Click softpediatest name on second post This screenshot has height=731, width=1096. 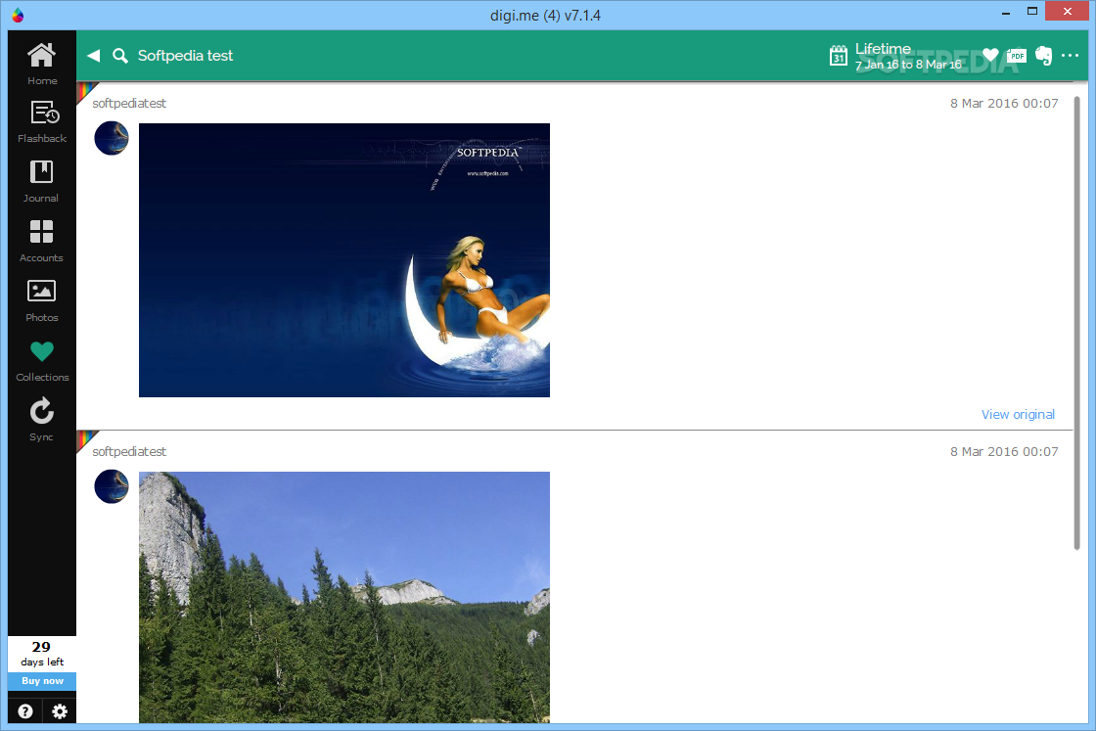(x=129, y=452)
